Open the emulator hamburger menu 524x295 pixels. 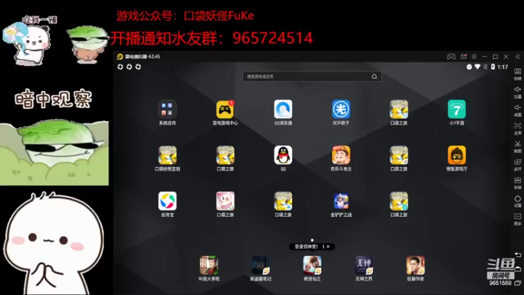(474, 56)
